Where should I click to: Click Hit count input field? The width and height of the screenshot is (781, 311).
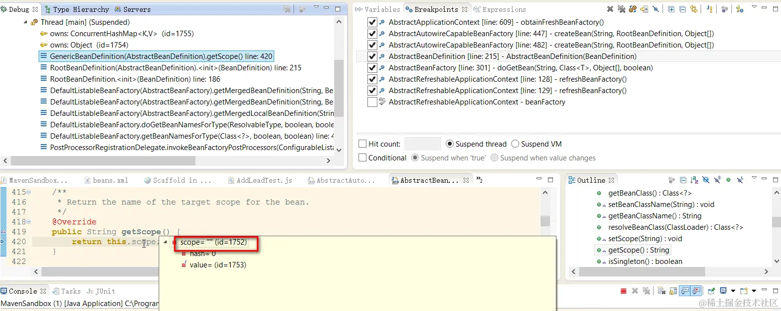click(x=422, y=144)
